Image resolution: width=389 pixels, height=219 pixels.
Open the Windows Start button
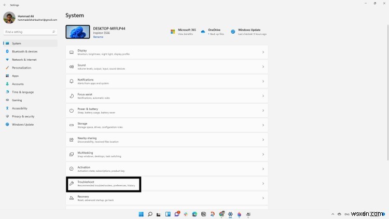click(x=141, y=214)
